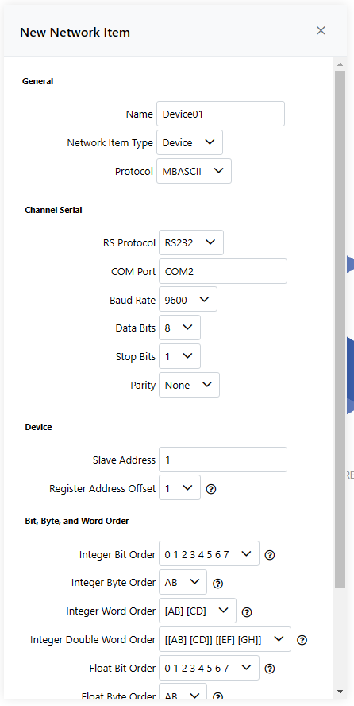354x706 pixels.
Task: Click the Slave Address field
Action: coord(223,460)
